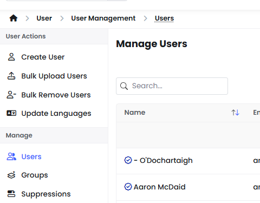Click the verified badge beside O'Dochartaigh
The width and height of the screenshot is (260, 203).
point(128,160)
